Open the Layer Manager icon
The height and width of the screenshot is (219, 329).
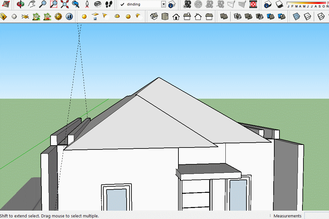click(172, 4)
